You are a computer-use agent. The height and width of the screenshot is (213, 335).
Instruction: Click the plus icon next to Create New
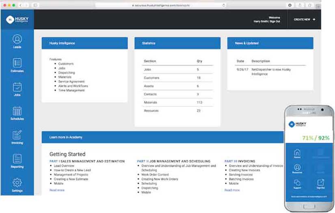[x=314, y=19]
